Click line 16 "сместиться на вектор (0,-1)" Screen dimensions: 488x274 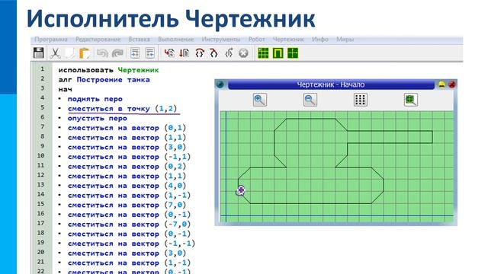[x=129, y=215]
